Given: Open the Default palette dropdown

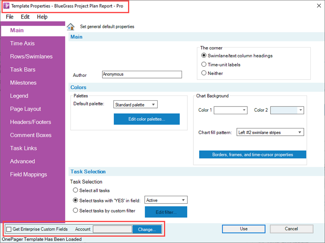Looking at the screenshot, I should [135, 105].
